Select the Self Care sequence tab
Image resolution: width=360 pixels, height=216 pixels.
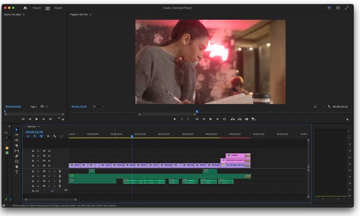[32, 127]
